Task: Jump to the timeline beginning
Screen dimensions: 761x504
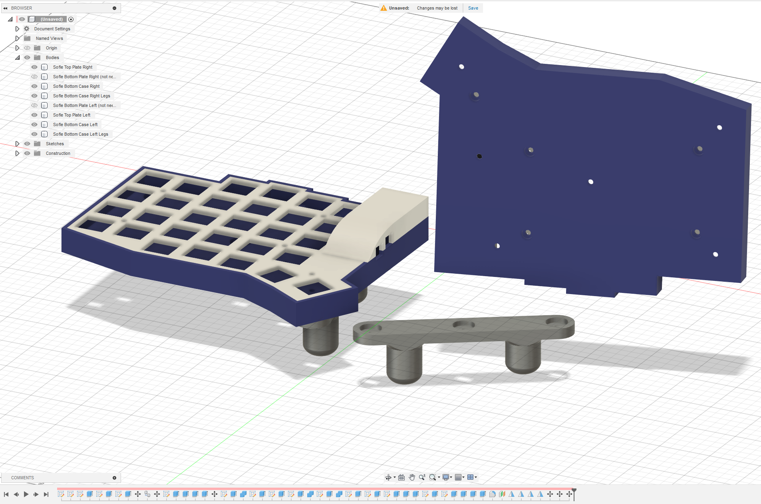Action: [6, 494]
